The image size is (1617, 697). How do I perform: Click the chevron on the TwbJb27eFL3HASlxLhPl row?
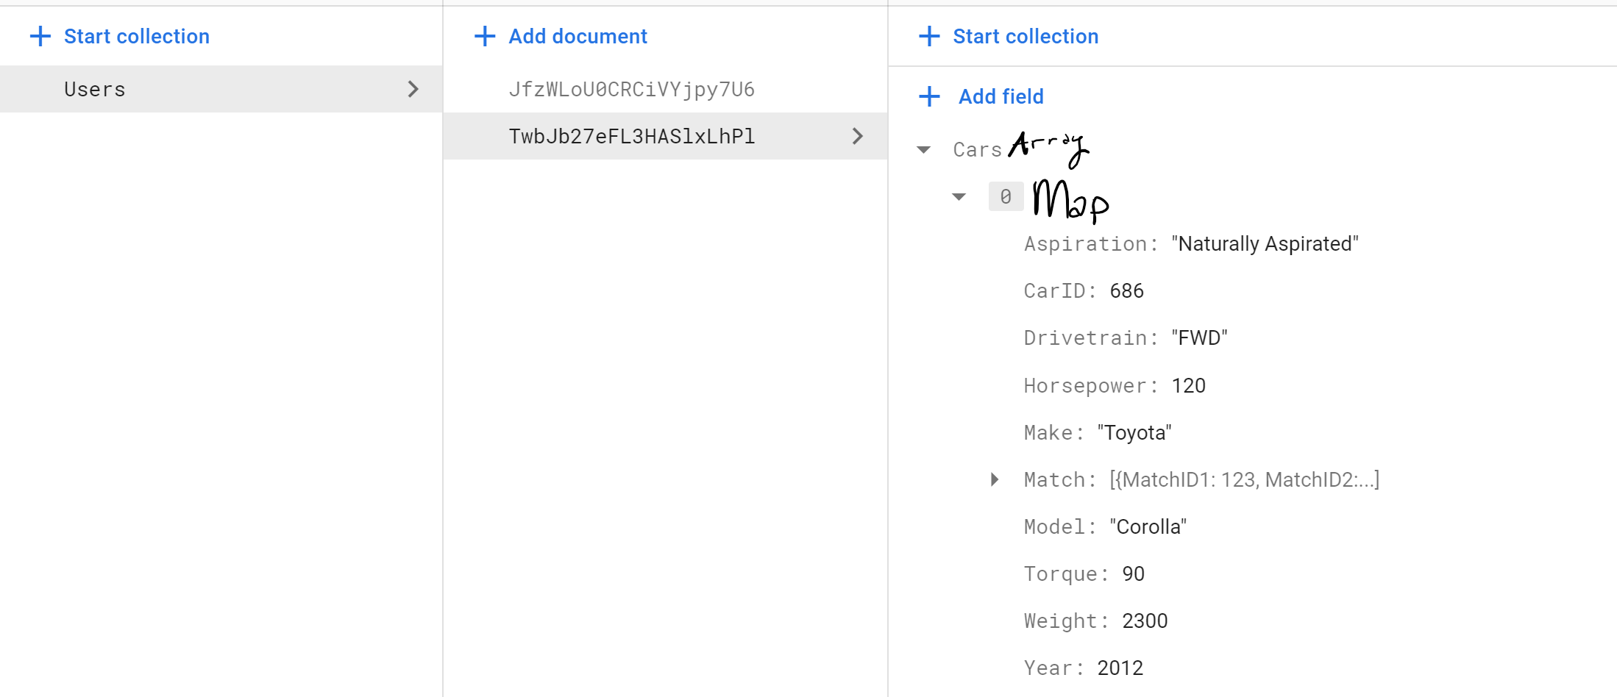tap(857, 136)
